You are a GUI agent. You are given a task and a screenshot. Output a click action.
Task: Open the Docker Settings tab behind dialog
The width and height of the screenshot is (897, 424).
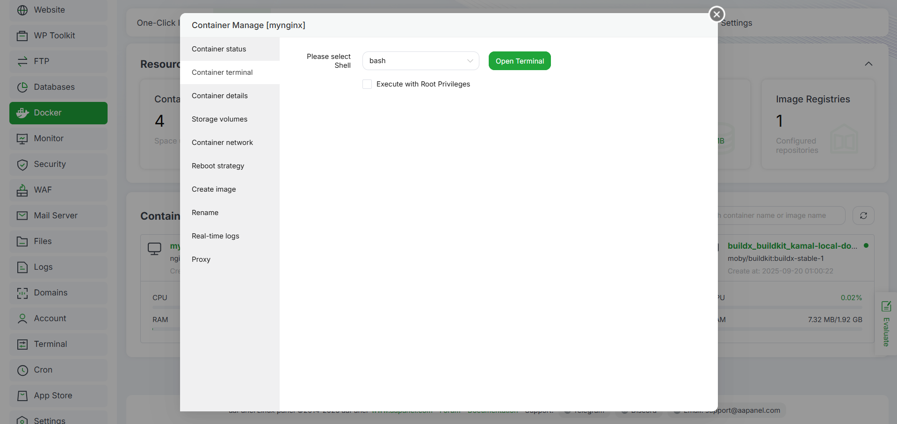737,23
